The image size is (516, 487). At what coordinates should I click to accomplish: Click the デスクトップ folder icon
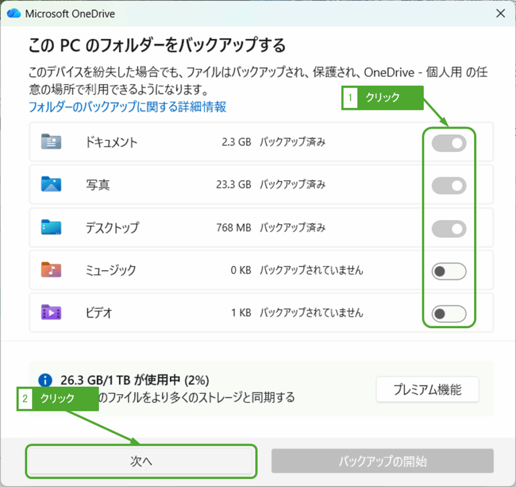[50, 228]
